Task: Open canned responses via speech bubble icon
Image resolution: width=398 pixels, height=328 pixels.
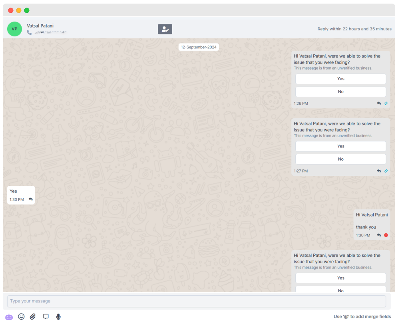Action: 46,316
